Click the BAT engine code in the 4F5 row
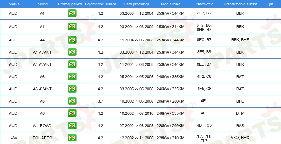Screen dimensions: 281x144 pyautogui.click(x=240, y=89)
